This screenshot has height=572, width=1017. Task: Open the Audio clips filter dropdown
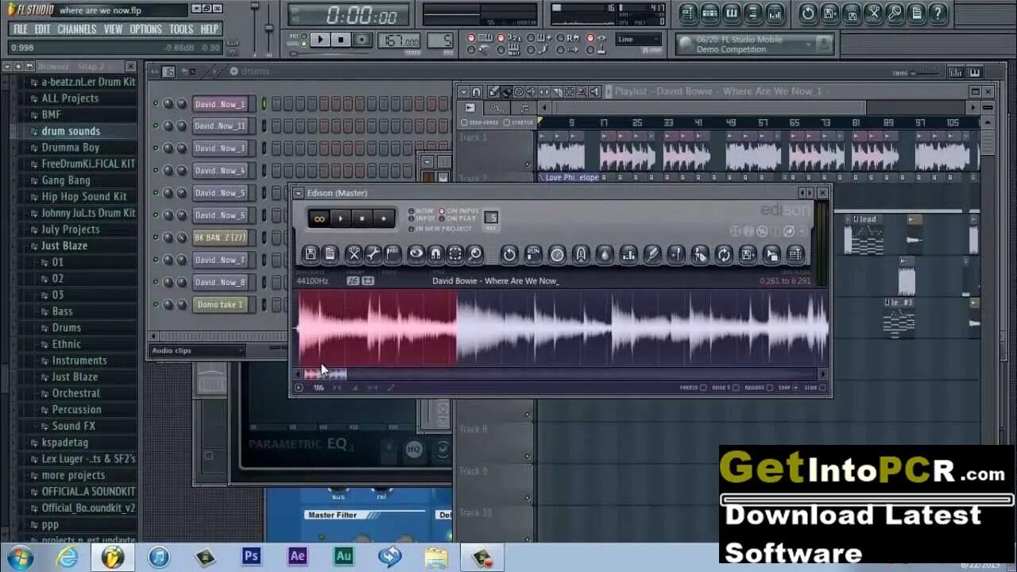tap(197, 350)
